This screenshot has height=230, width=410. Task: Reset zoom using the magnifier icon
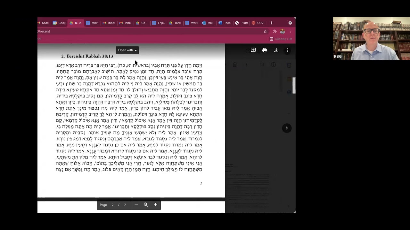pos(146,205)
